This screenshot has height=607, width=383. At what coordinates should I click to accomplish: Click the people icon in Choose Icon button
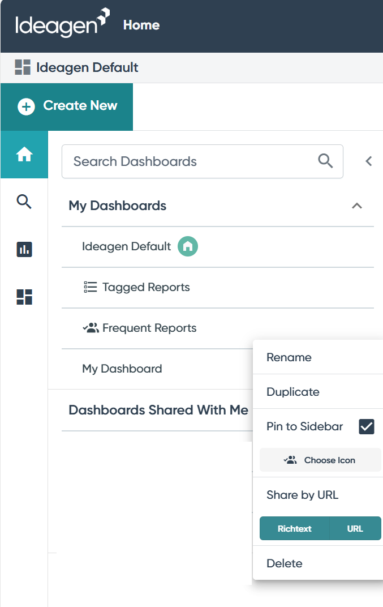[290, 460]
